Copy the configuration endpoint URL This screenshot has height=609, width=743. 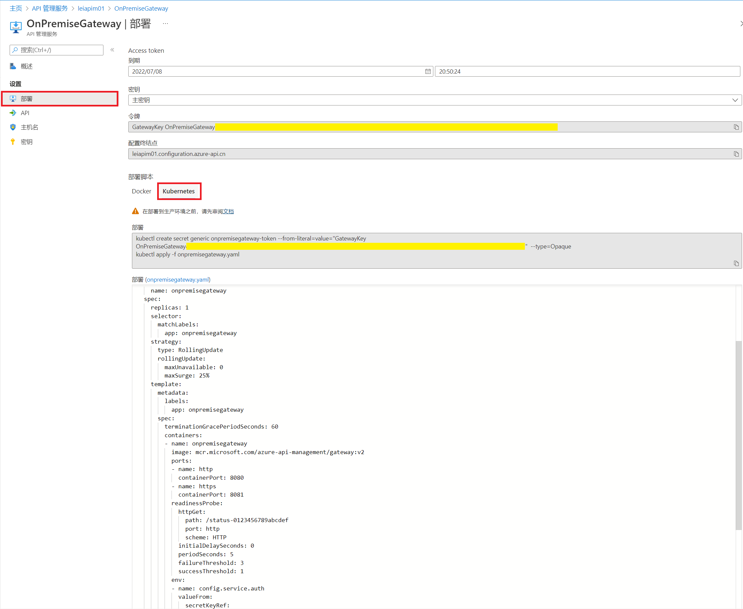[736, 154]
